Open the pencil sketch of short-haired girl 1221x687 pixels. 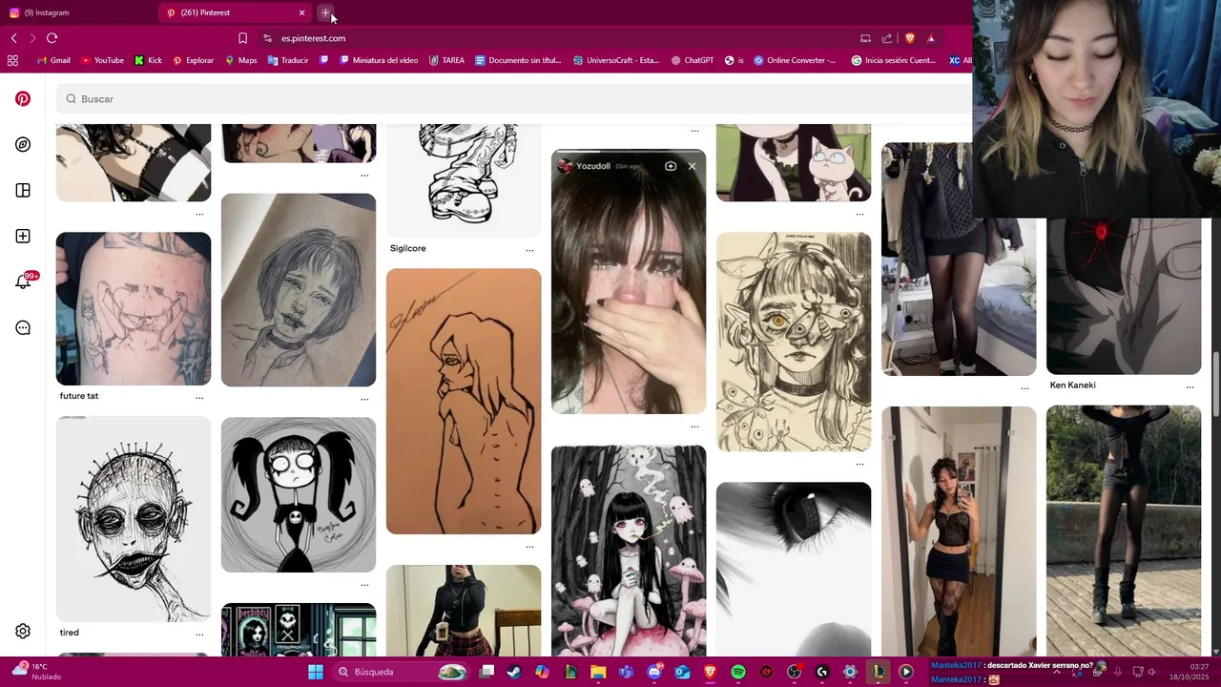pos(299,290)
